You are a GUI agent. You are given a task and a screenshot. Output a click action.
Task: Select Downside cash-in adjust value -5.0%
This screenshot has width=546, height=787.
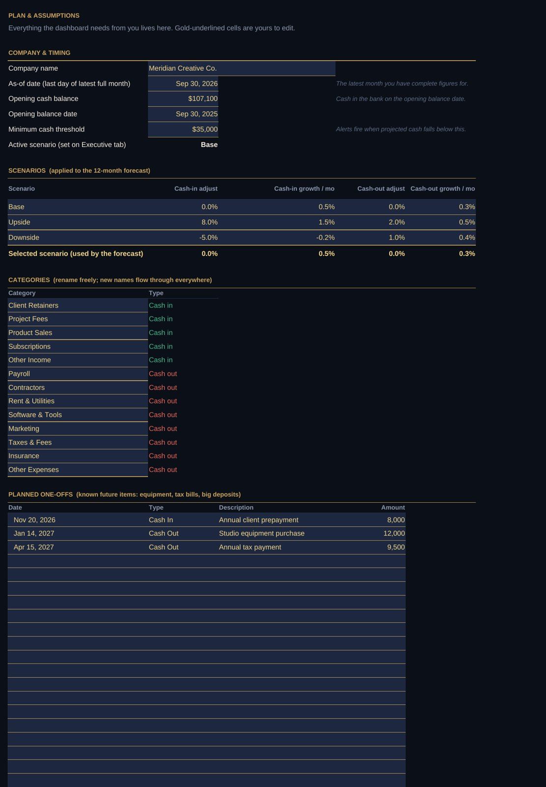183,238
